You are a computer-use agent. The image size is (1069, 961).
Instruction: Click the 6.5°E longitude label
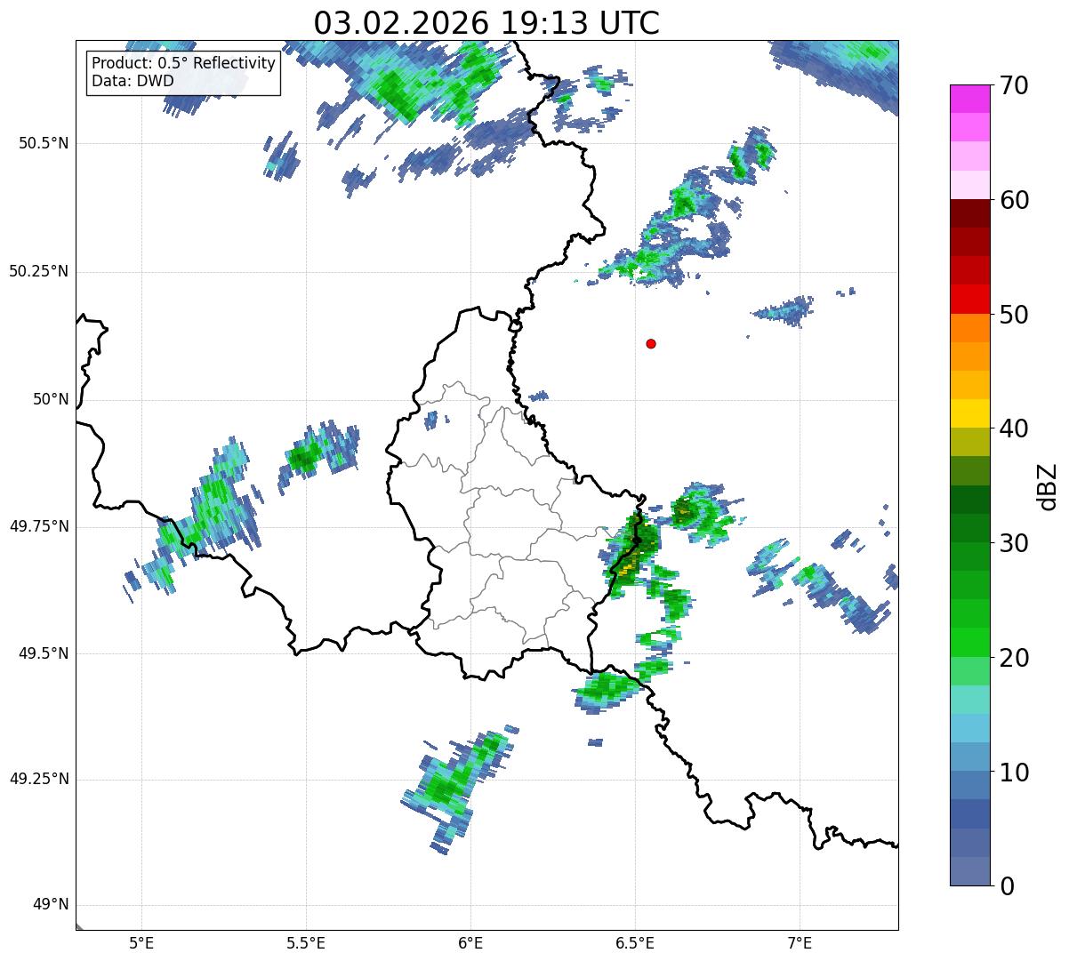click(x=635, y=942)
